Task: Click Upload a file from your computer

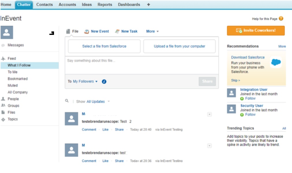Action: click(179, 46)
